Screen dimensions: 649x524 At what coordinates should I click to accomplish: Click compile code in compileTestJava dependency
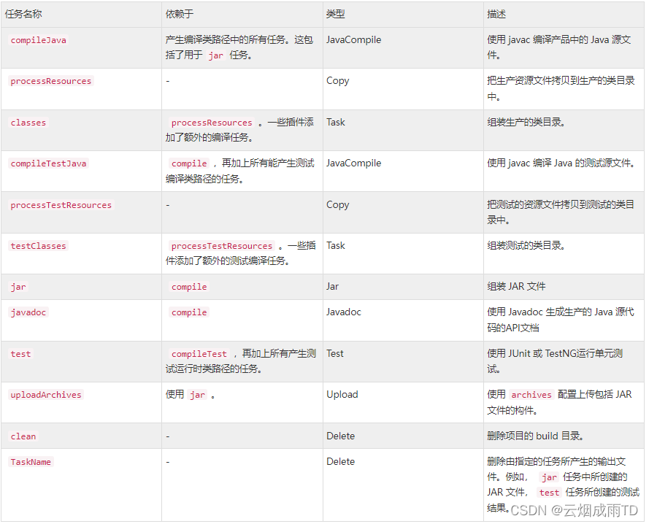pos(189,163)
